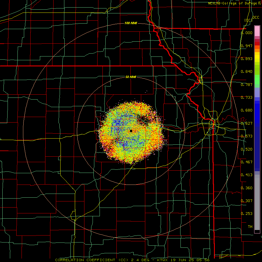Click the 0.573 scale value
Viewport: 262px width, 262px height.
pyautogui.click(x=247, y=136)
